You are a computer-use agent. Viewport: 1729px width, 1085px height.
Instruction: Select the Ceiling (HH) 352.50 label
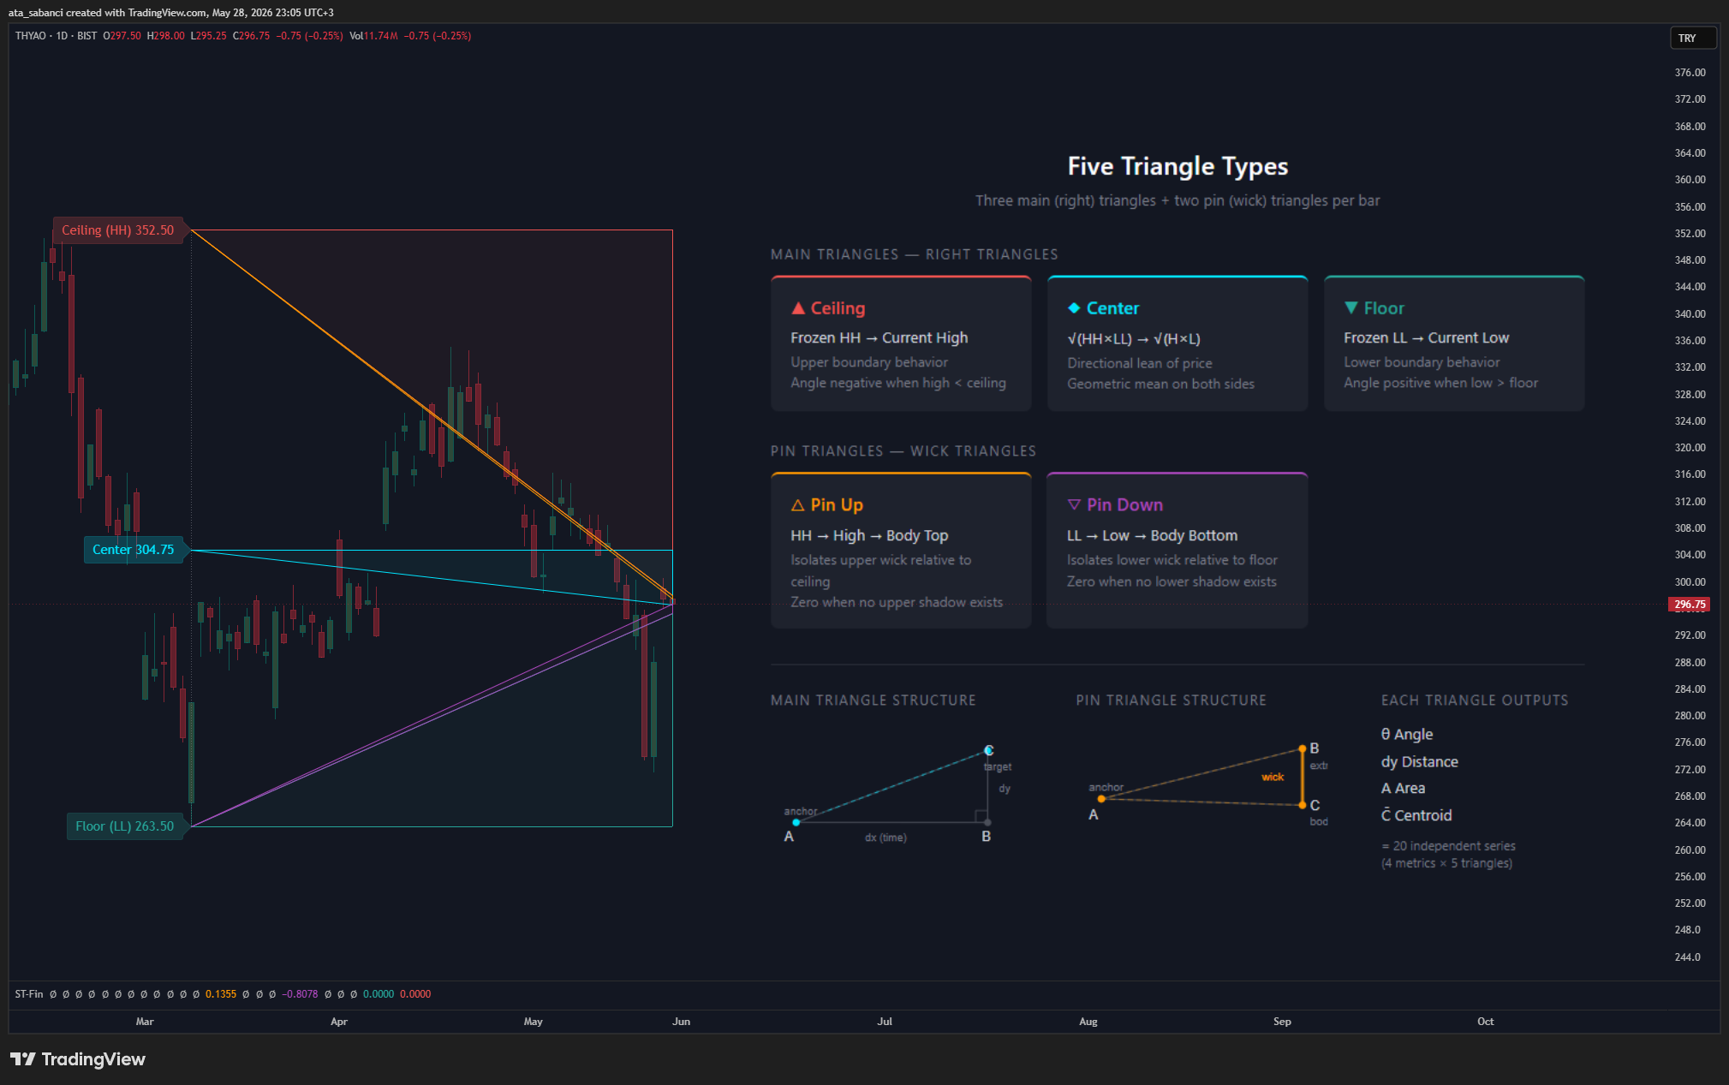(x=118, y=230)
